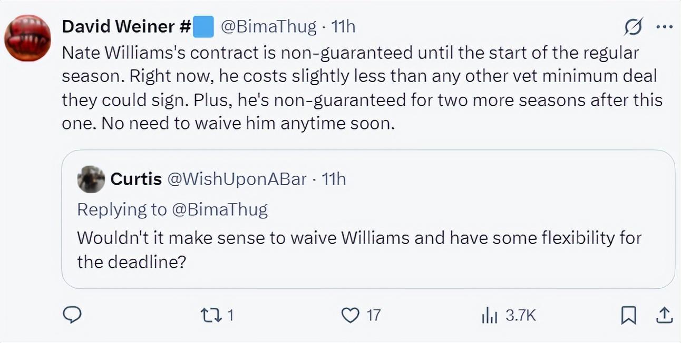The width and height of the screenshot is (681, 343).
Task: Open Curtis's small avatar in quoted tweet
Action: point(91,179)
